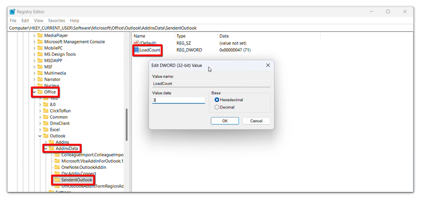Click the (value not set) data cell

tap(233, 43)
